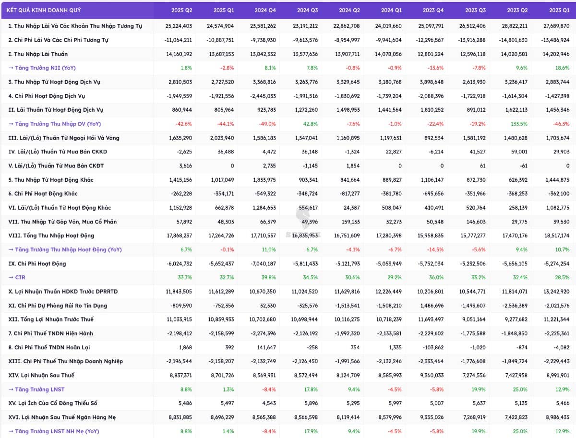Click the Tăng Trưởng LNST row label
The width and height of the screenshot is (576, 438).
(41, 389)
